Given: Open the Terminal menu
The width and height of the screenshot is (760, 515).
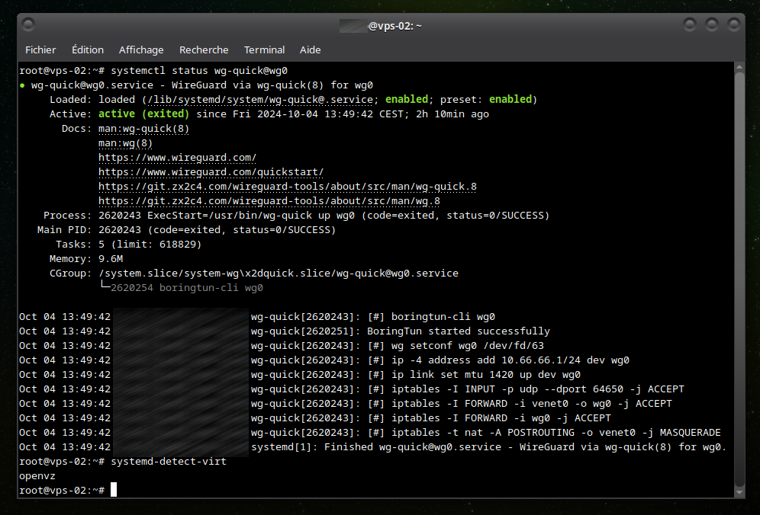Looking at the screenshot, I should (264, 50).
